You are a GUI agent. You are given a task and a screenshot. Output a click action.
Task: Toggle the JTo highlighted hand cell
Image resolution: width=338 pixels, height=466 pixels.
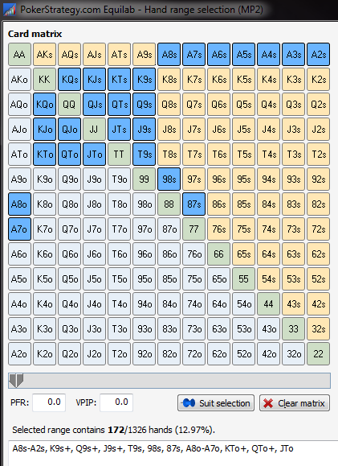94,155
